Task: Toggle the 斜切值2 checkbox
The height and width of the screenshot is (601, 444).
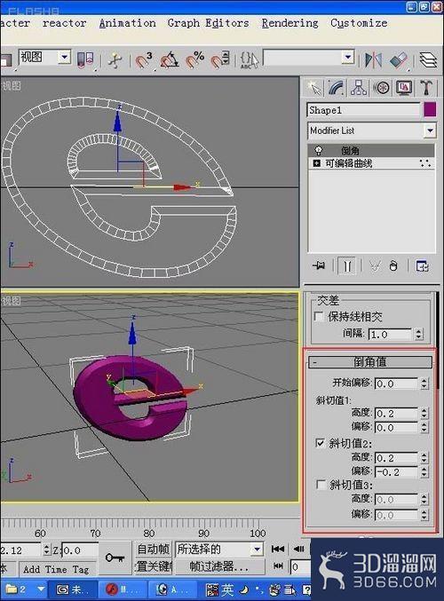Action: [x=320, y=443]
